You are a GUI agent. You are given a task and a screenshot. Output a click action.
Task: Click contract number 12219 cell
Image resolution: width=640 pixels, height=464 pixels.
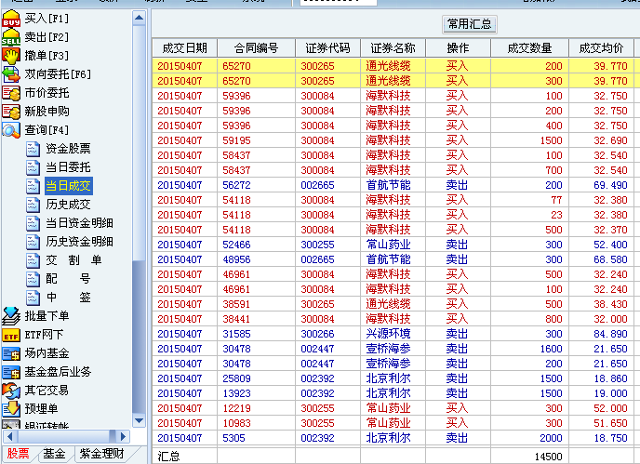point(257,408)
